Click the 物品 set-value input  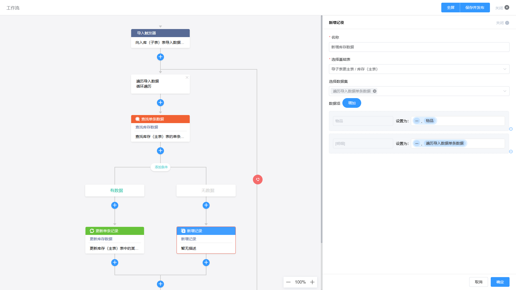click(x=458, y=121)
